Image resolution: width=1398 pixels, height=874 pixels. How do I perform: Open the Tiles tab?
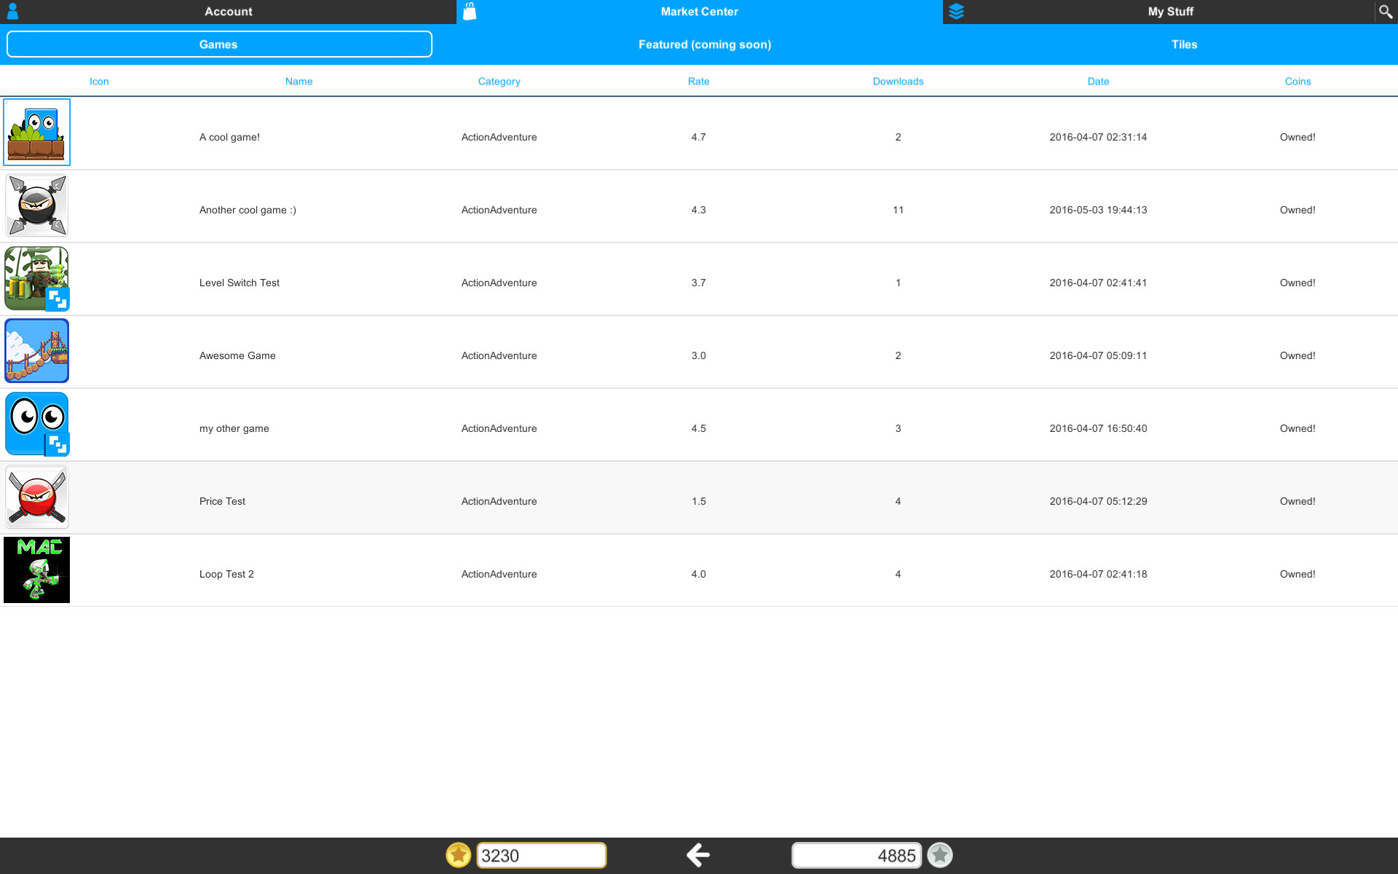[1185, 44]
